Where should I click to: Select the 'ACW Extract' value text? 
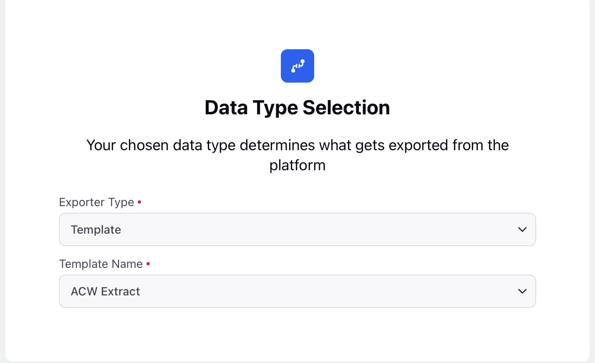106,291
